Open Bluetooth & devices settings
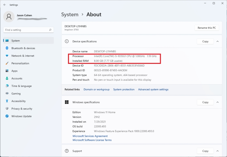The image size is (227, 157). (28, 48)
